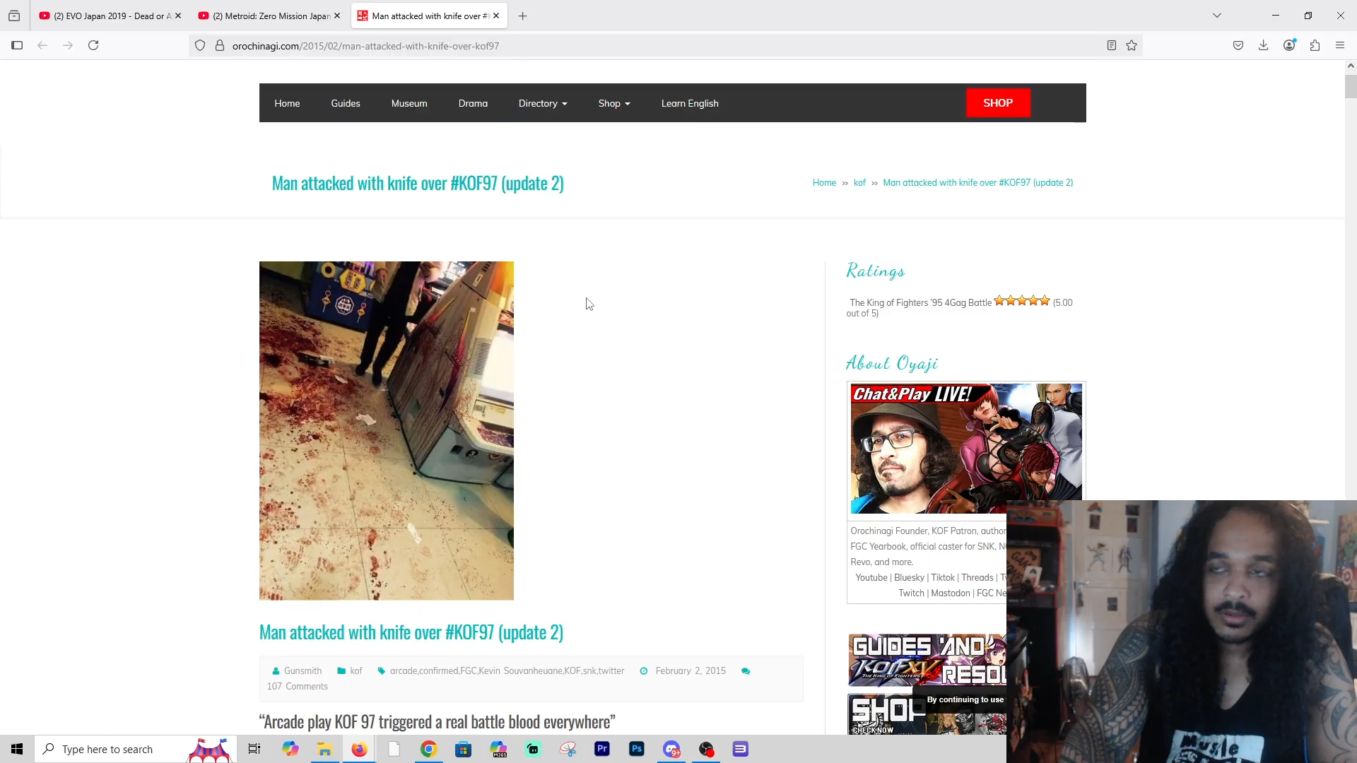Expand the Directory dropdown menu
Screen dimensions: 1357x763
[543, 103]
